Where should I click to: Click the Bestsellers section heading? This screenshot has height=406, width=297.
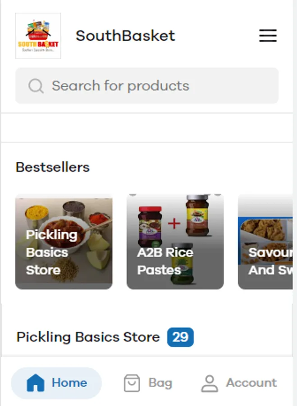point(52,167)
